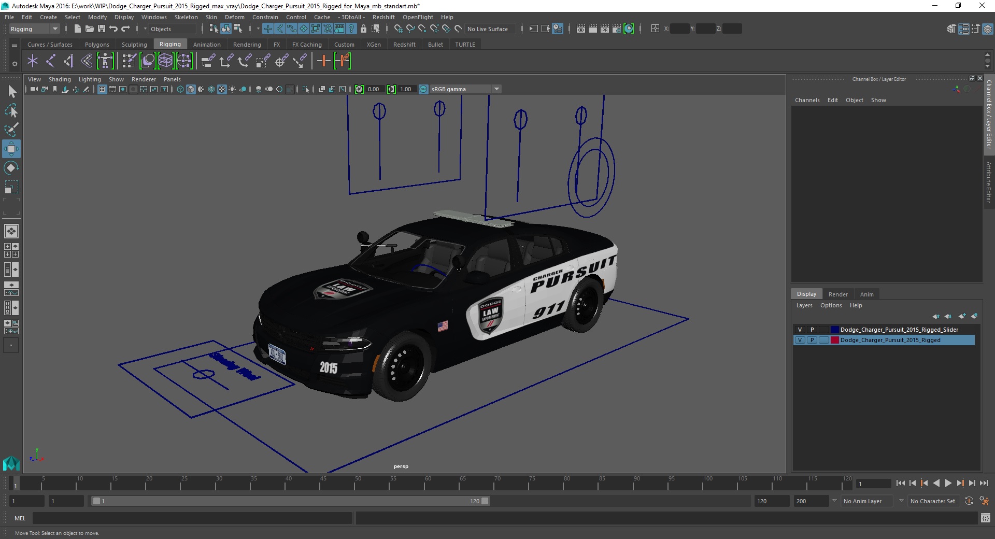This screenshot has width=995, height=539.
Task: Toggle textured display checker icon in viewport
Action: (x=222, y=89)
